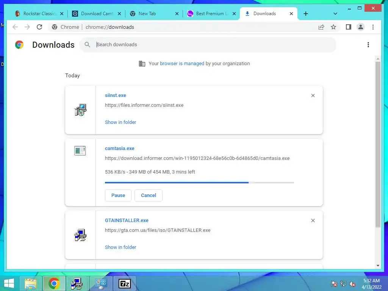Click the gta.com.ua GTAINSTALLER.exe URL
This screenshot has width=388, height=291.
tap(158, 230)
